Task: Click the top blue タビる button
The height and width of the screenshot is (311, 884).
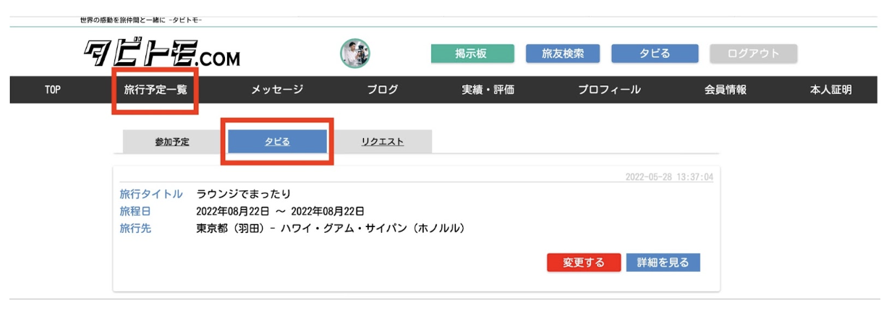Action: 655,54
